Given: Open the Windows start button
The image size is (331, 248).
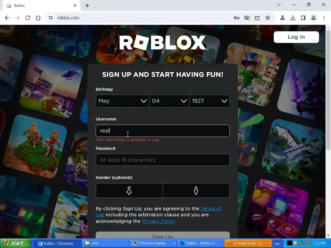Looking at the screenshot, I should click(16, 243).
